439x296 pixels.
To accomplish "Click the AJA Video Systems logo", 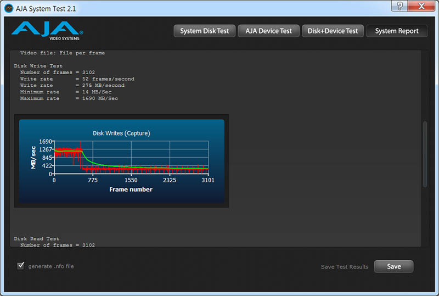I will [47, 31].
